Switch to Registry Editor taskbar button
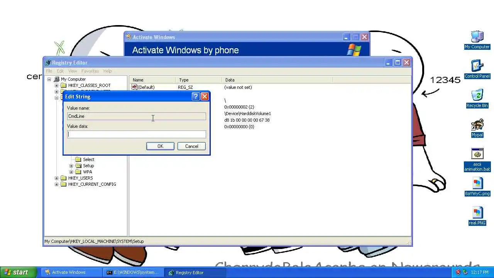 tap(196, 272)
